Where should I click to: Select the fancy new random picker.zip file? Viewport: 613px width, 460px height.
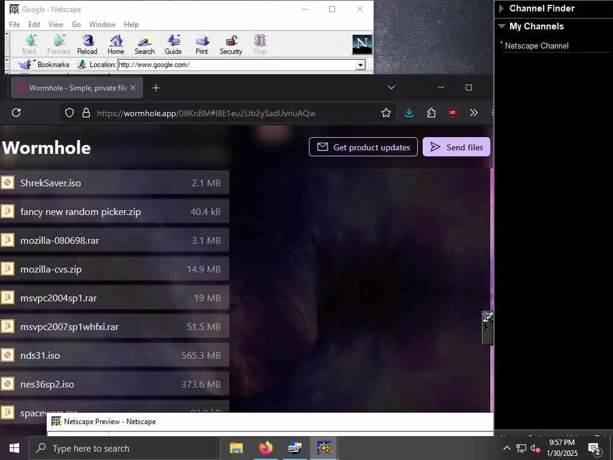click(114, 211)
